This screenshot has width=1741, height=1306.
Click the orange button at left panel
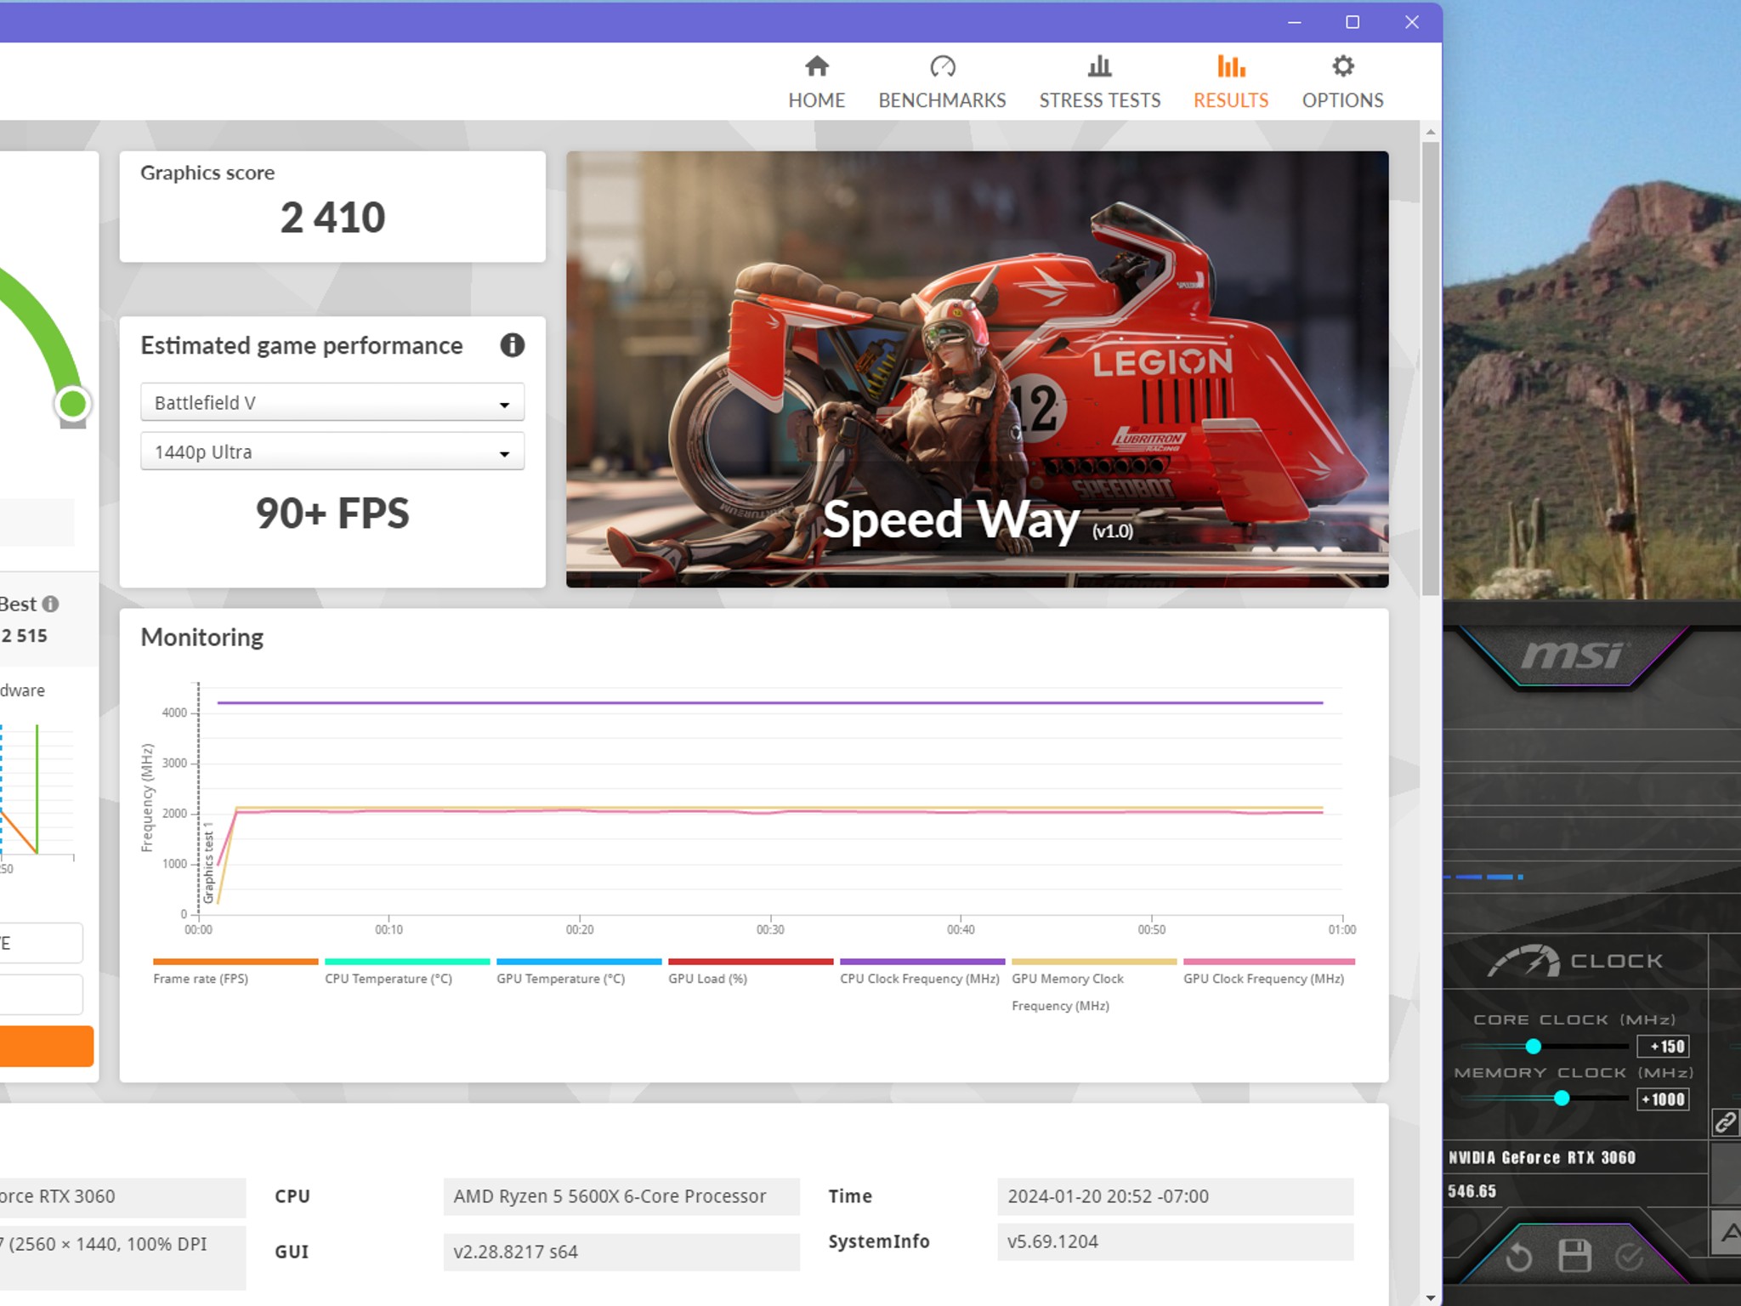pos(47,1046)
